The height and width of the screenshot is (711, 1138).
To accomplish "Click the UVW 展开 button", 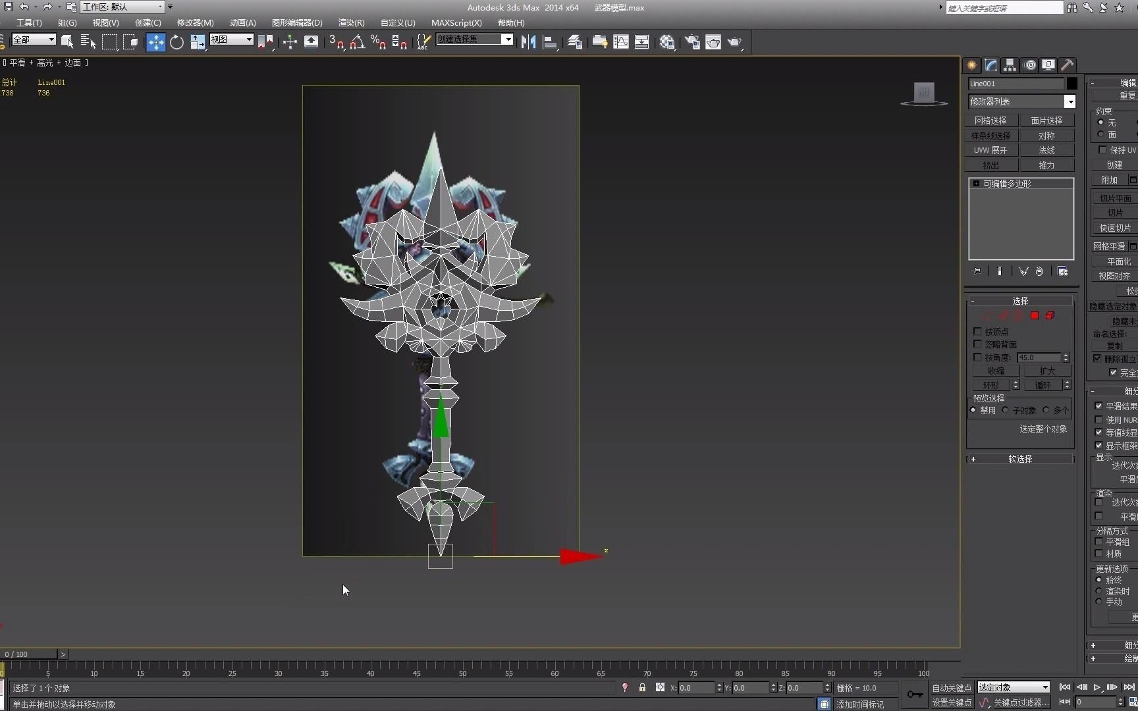I will tap(991, 150).
